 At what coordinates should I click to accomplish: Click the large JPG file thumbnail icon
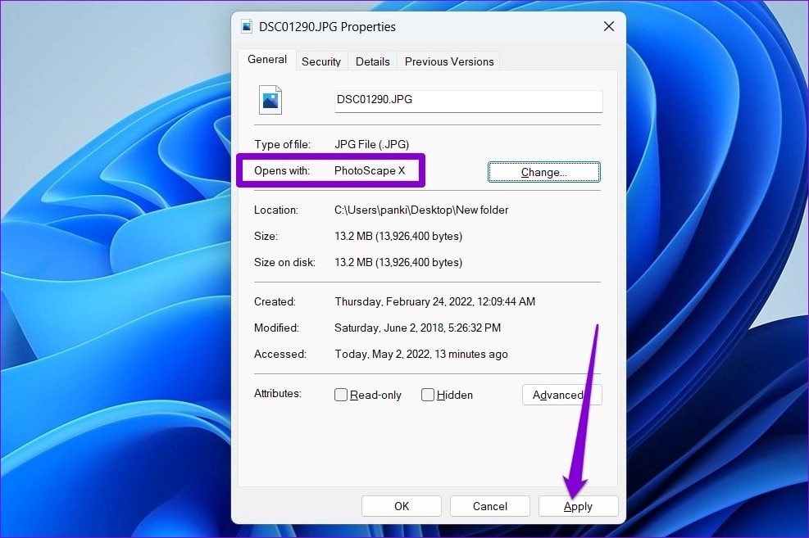tap(270, 100)
